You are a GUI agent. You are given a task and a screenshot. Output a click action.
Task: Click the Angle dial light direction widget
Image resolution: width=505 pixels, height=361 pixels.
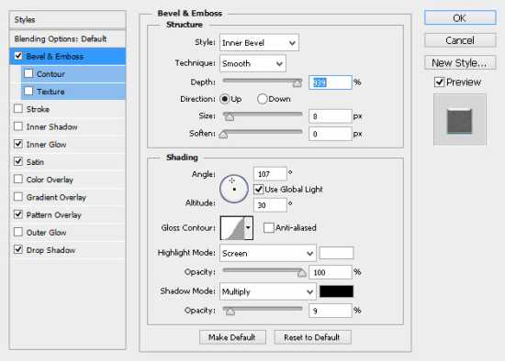(x=234, y=189)
